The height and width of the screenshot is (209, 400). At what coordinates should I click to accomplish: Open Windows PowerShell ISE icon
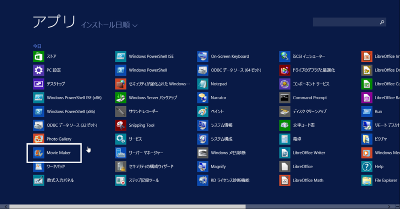coord(120,56)
